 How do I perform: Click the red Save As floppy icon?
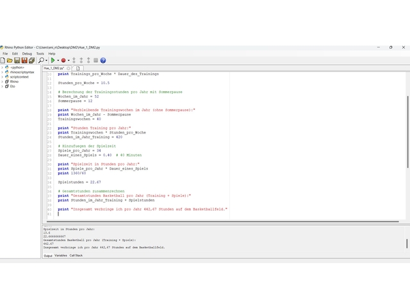[24, 60]
